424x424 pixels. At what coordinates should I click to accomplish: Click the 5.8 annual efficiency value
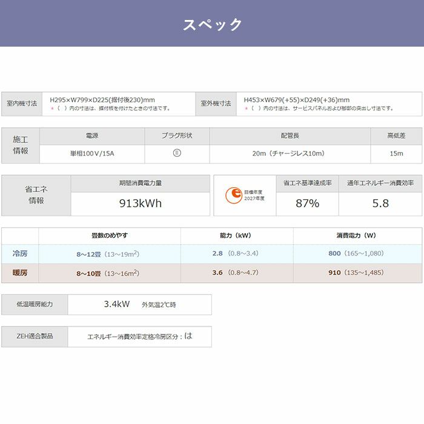(380, 203)
